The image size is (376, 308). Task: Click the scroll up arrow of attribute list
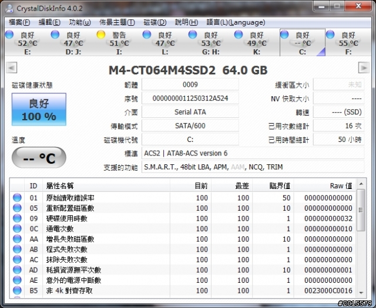point(361,184)
